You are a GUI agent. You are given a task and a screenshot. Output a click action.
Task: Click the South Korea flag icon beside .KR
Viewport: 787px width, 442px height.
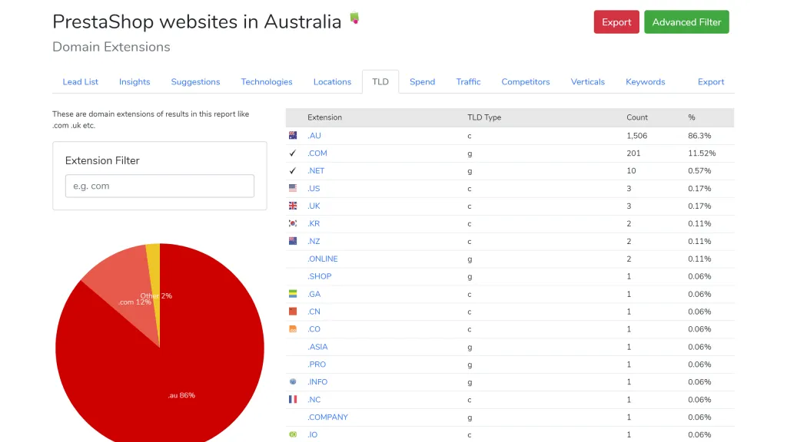(293, 223)
